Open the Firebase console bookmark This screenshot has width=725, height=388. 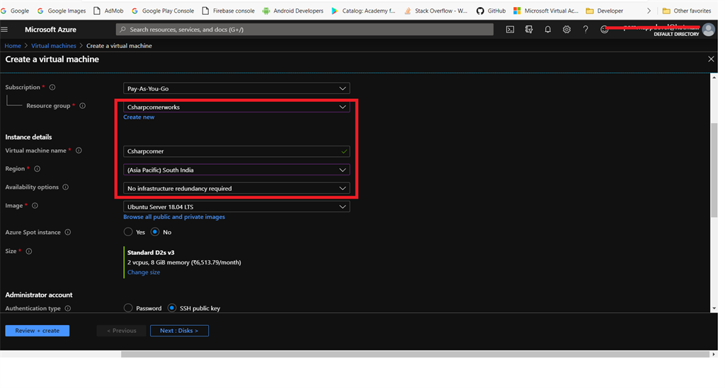click(x=229, y=11)
